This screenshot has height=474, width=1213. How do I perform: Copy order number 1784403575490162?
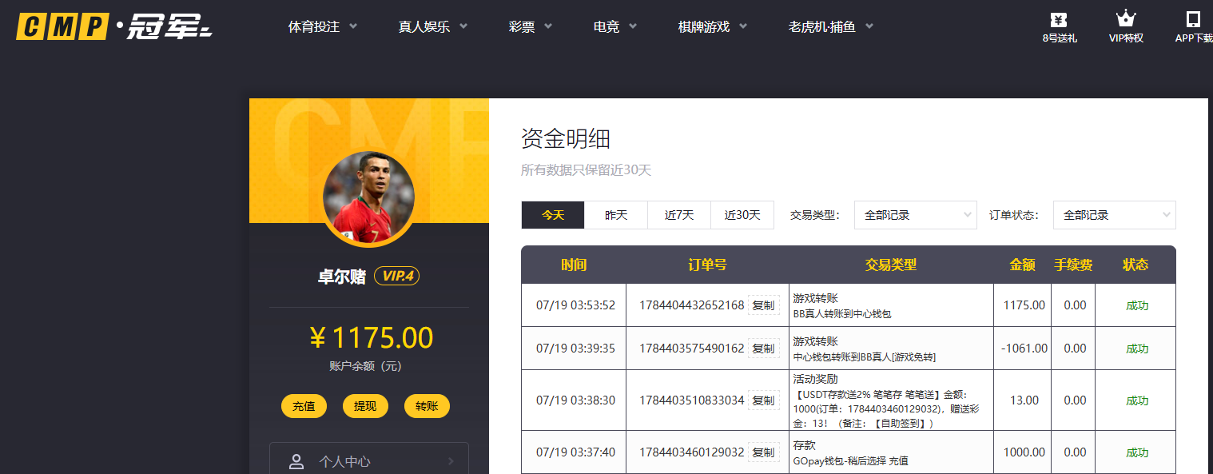click(x=763, y=349)
